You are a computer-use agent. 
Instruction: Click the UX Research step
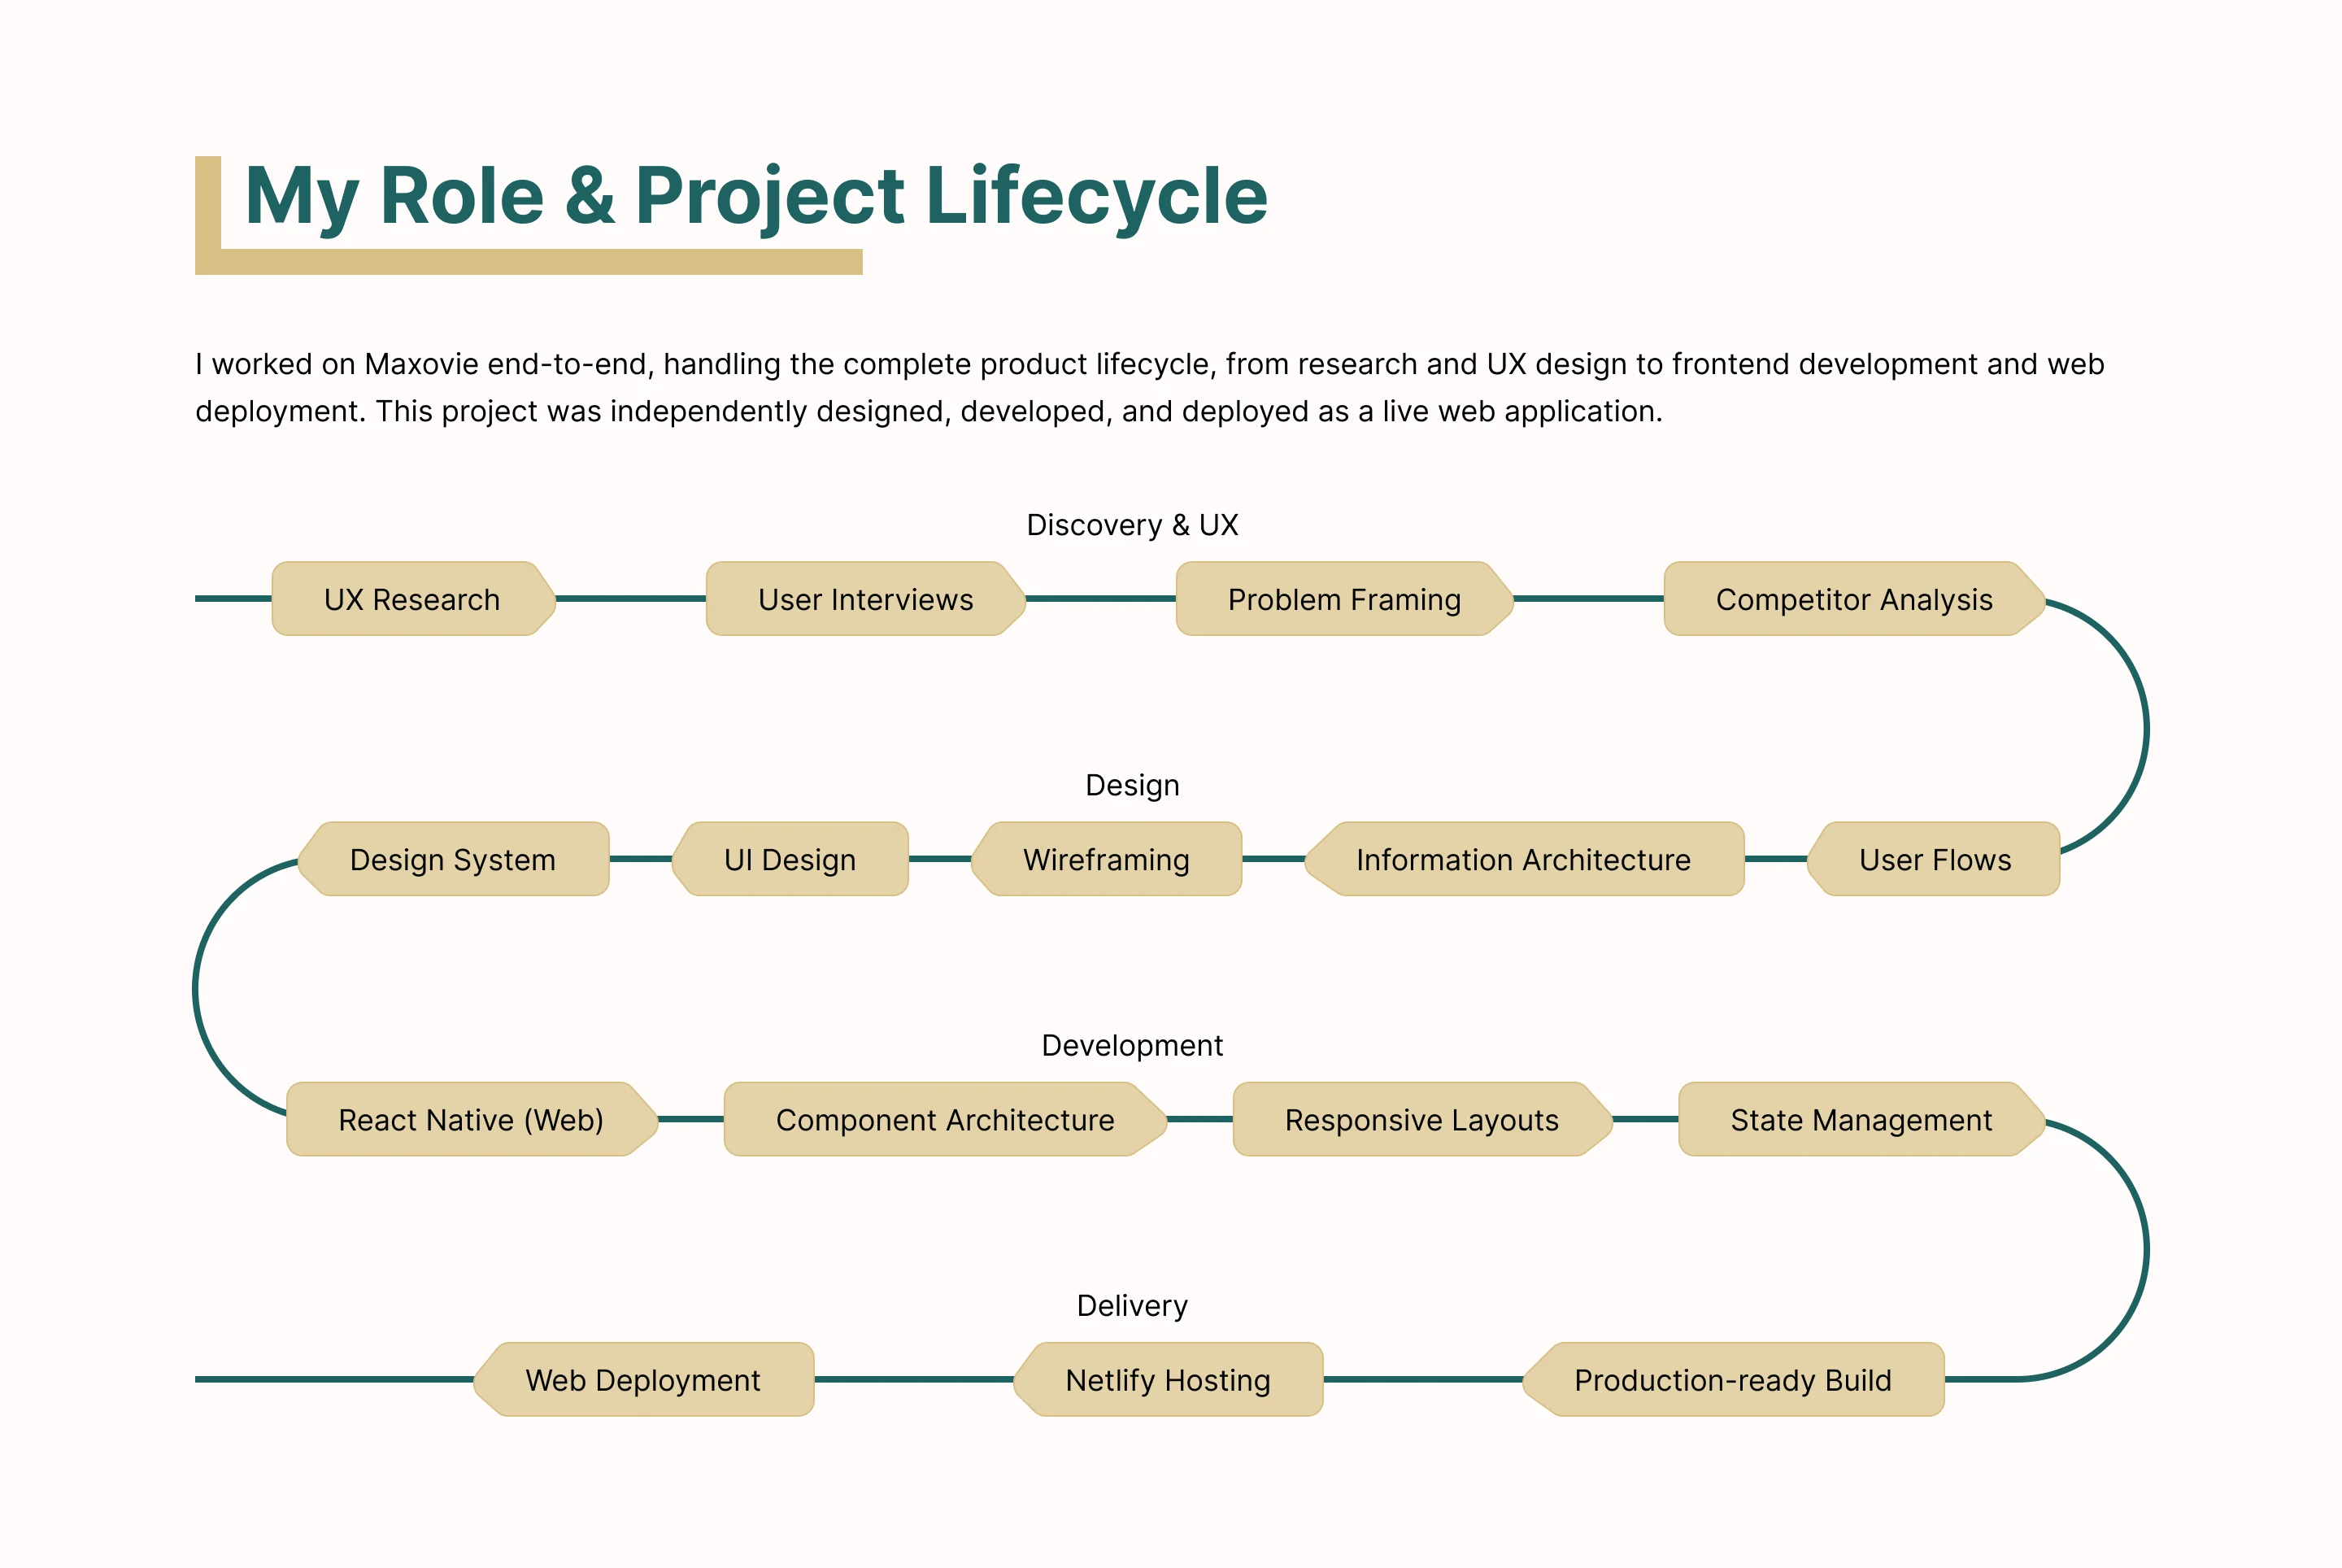point(412,599)
